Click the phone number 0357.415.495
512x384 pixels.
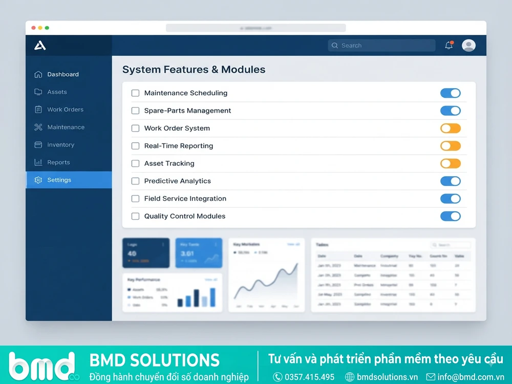point(310,377)
